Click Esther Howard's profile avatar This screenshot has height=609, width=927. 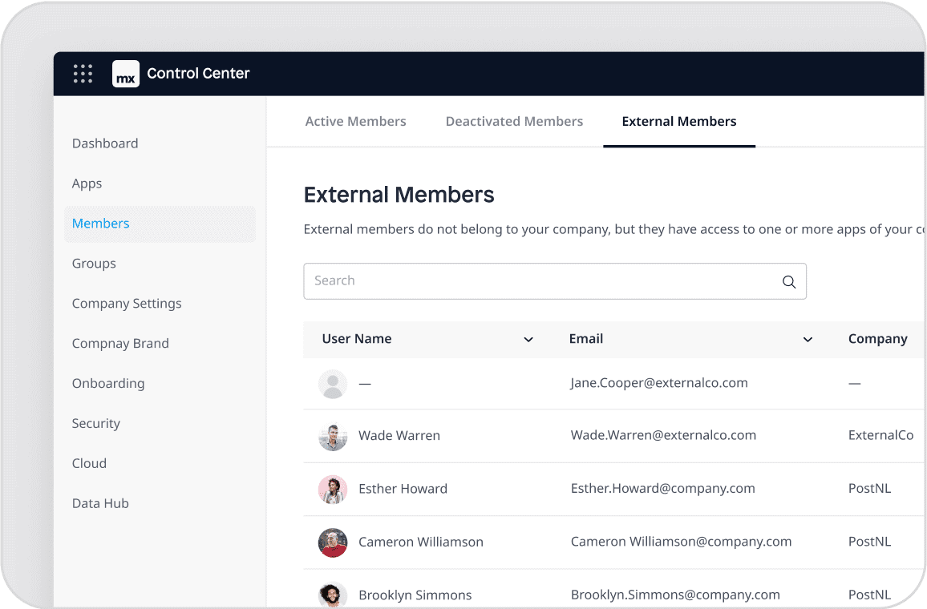[x=333, y=490]
